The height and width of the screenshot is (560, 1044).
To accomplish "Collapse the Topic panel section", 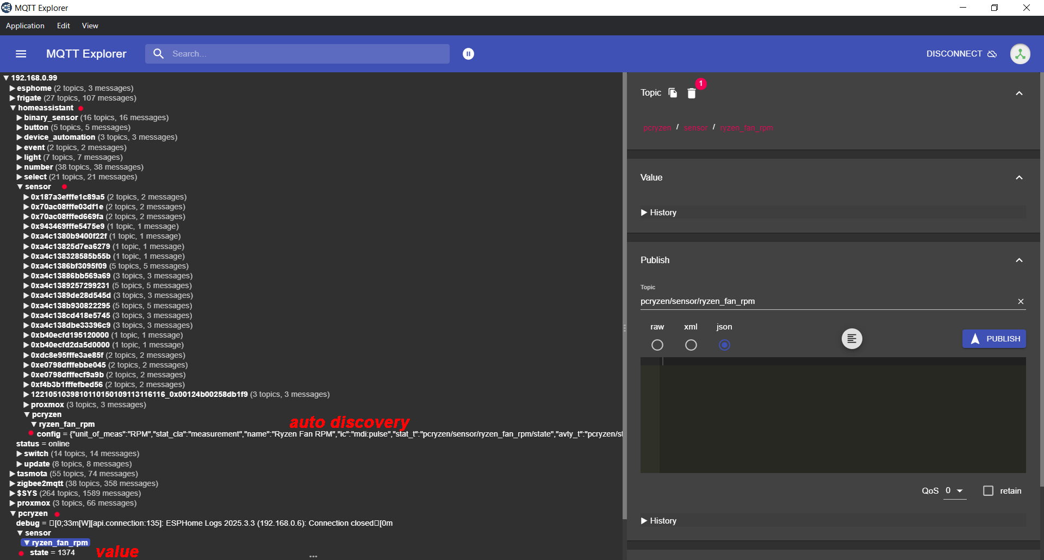I will [x=1019, y=94].
